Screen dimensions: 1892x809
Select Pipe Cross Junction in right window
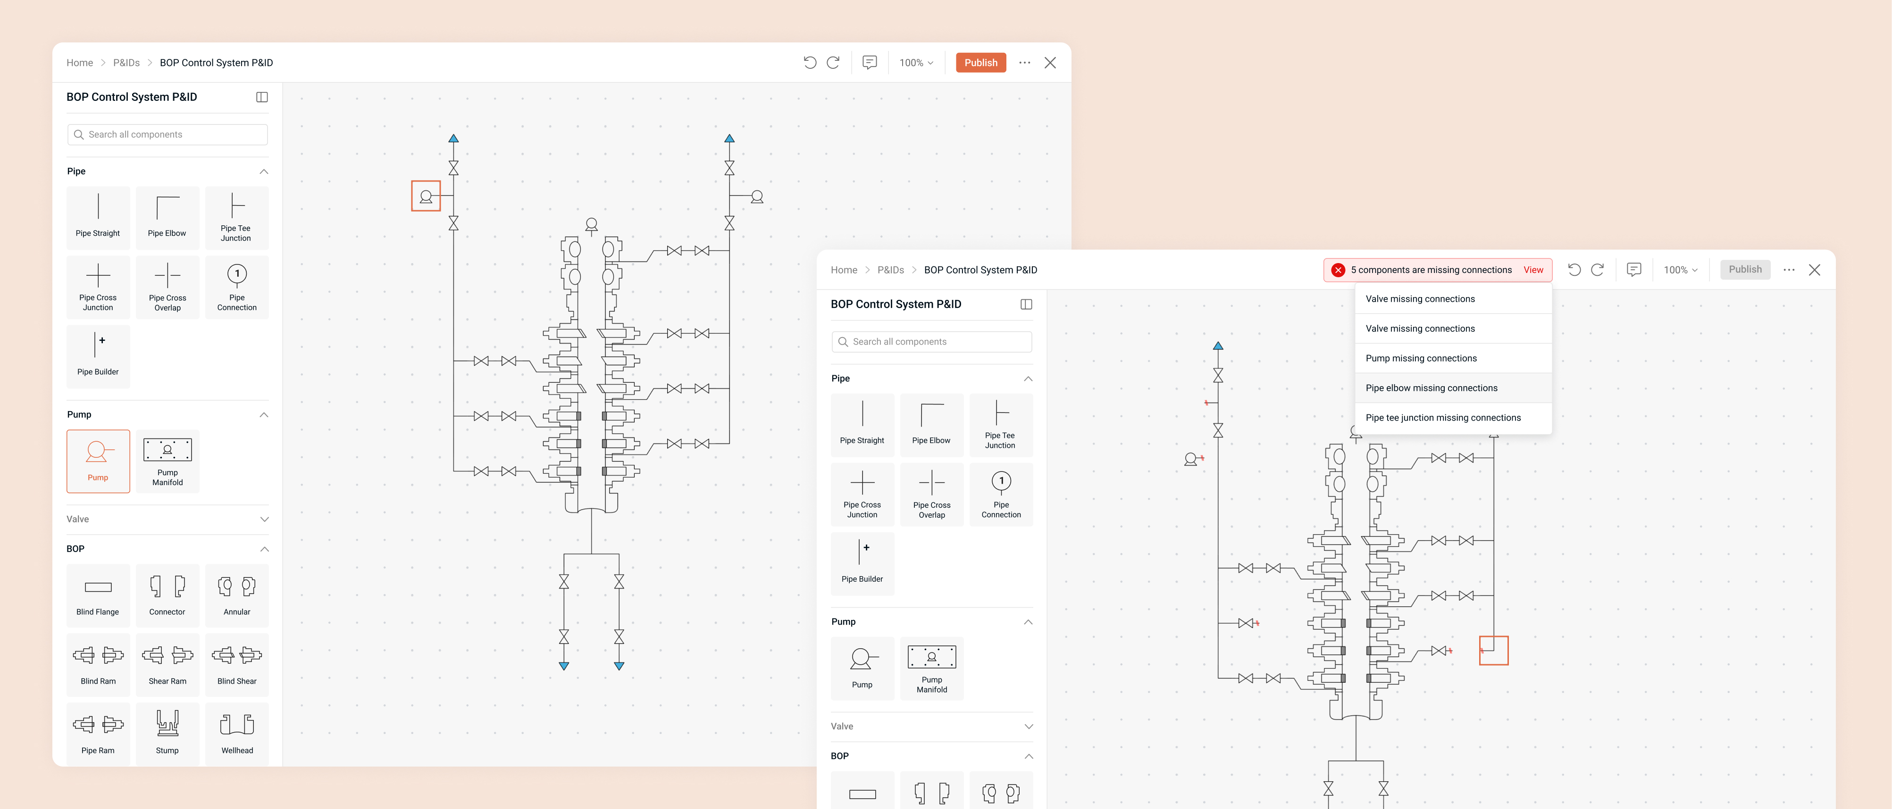point(862,494)
